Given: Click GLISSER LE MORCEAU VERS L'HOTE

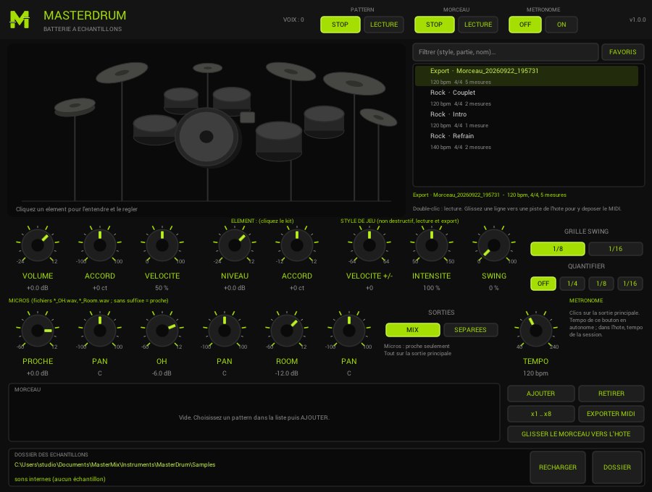Looking at the screenshot, I should pyautogui.click(x=576, y=434).
